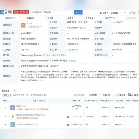Click the legal representative's orange avatar
The image size is (139, 139).
point(23,25)
